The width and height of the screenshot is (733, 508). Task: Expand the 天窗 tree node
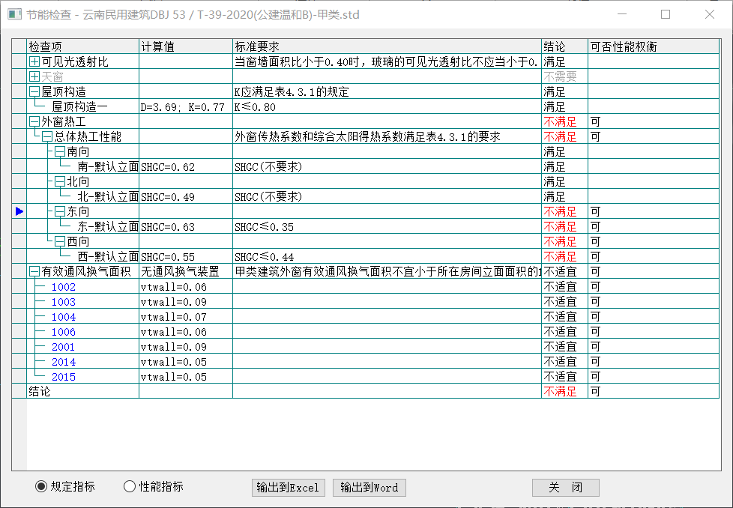[34, 77]
